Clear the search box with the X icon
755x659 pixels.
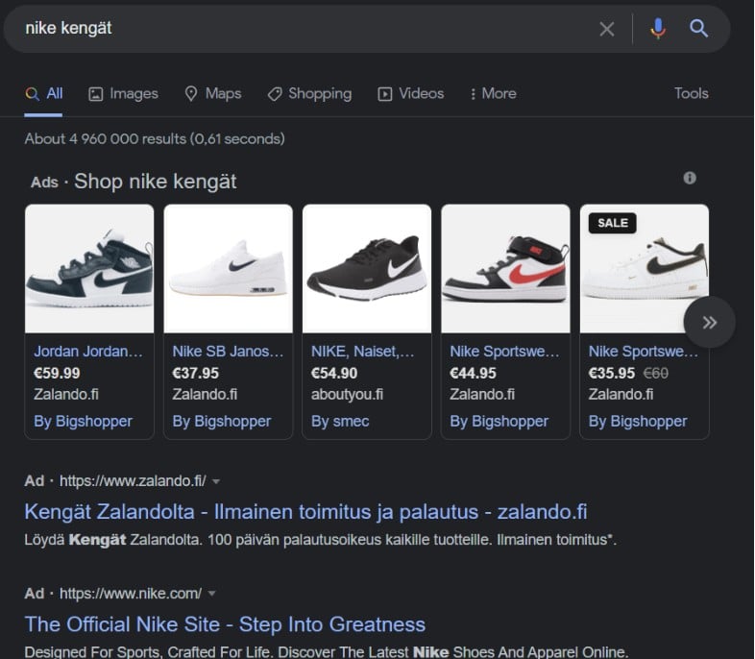pos(606,29)
